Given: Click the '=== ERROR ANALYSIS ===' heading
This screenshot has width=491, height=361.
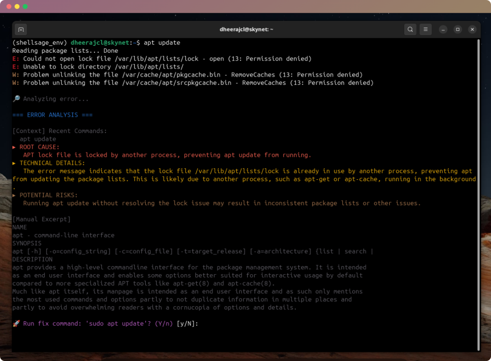Looking at the screenshot, I should tap(52, 115).
